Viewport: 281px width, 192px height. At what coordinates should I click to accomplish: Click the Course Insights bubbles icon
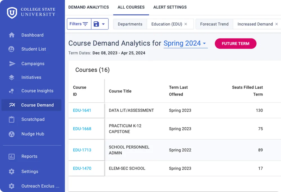[12, 91]
